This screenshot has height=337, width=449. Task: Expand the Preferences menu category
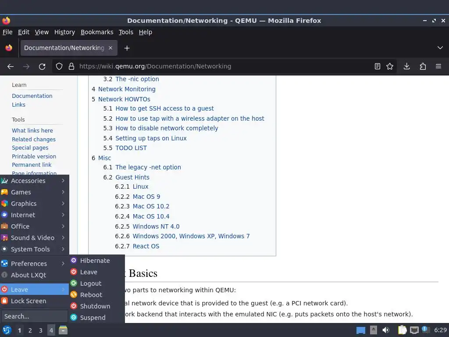click(x=34, y=264)
